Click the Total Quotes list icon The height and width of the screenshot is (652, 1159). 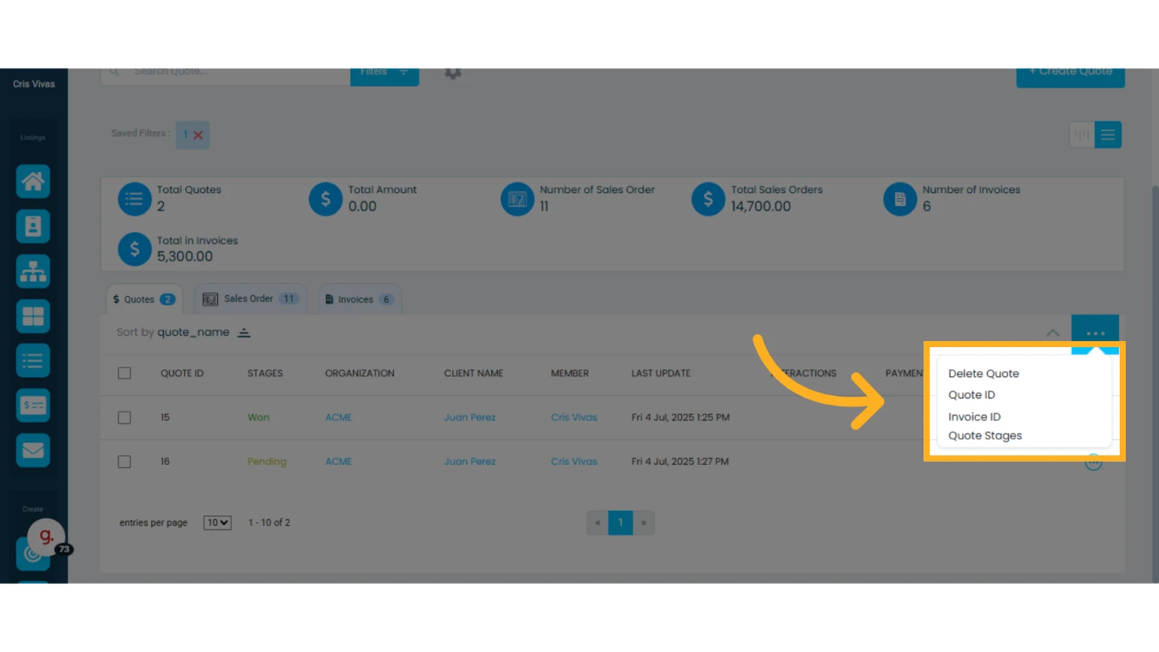(x=134, y=199)
